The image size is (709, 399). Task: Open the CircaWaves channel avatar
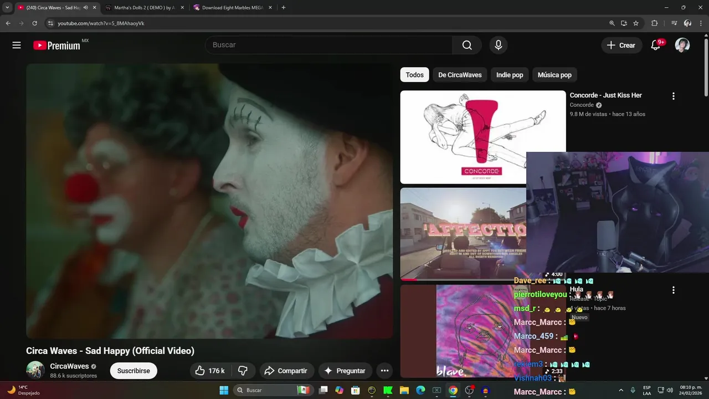tap(35, 370)
